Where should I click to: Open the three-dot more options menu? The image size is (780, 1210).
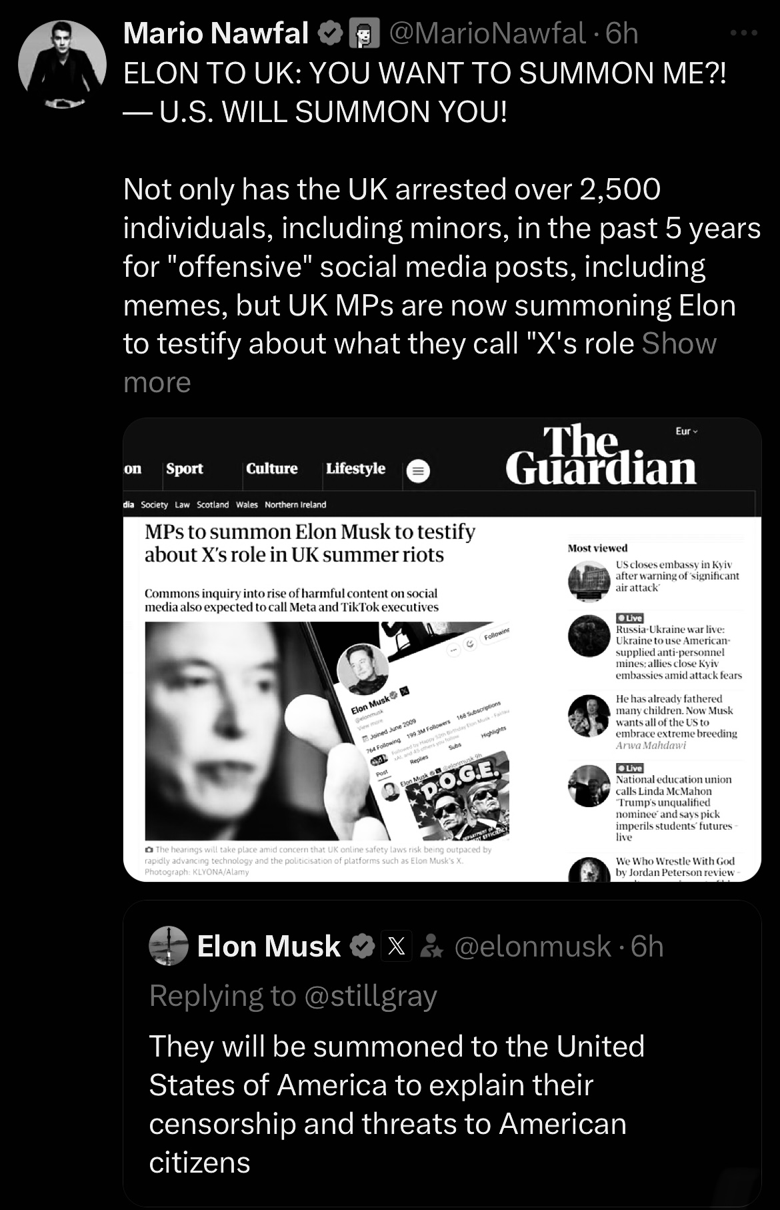click(743, 33)
